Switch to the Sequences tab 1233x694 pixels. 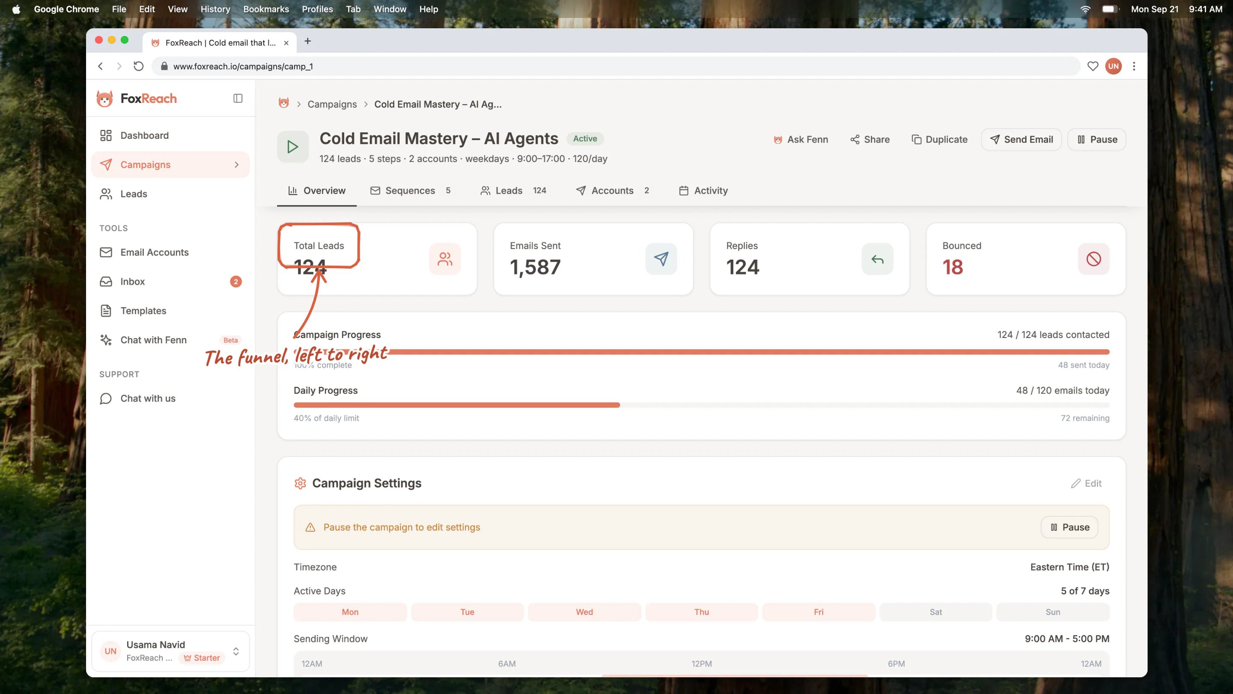pos(410,191)
